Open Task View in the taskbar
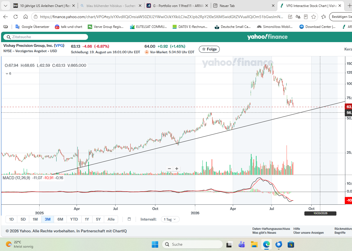Viewport: 352px width, 251px height. (229, 245)
